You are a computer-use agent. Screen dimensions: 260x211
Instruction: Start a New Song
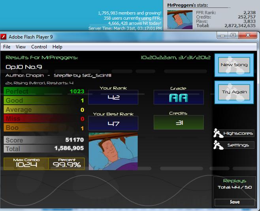pos(234,65)
